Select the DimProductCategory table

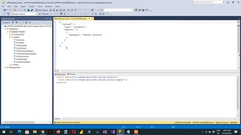[x=25, y=51]
